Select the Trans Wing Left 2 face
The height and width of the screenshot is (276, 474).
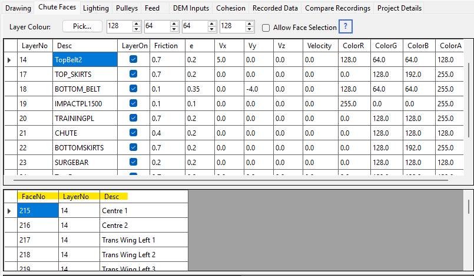point(144,255)
